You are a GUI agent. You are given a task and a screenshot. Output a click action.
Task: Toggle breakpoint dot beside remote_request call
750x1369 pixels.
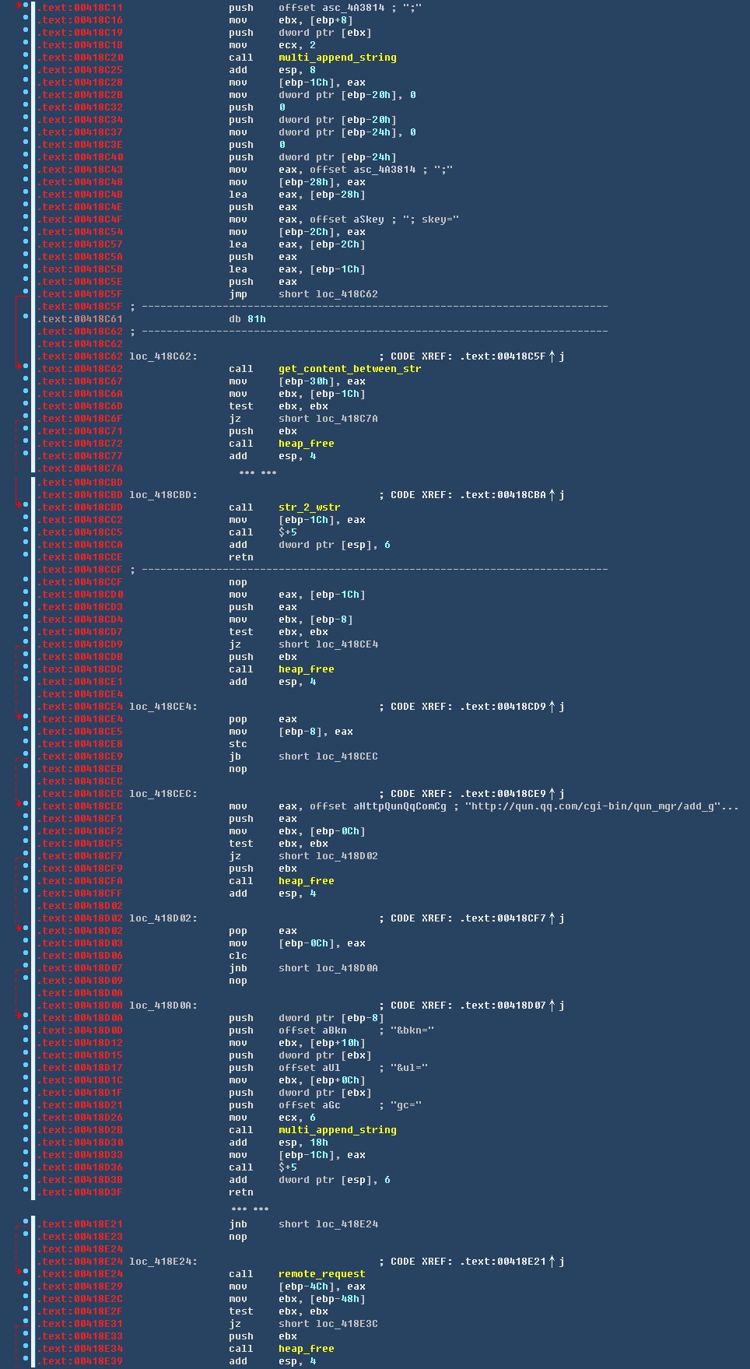[x=26, y=1274]
